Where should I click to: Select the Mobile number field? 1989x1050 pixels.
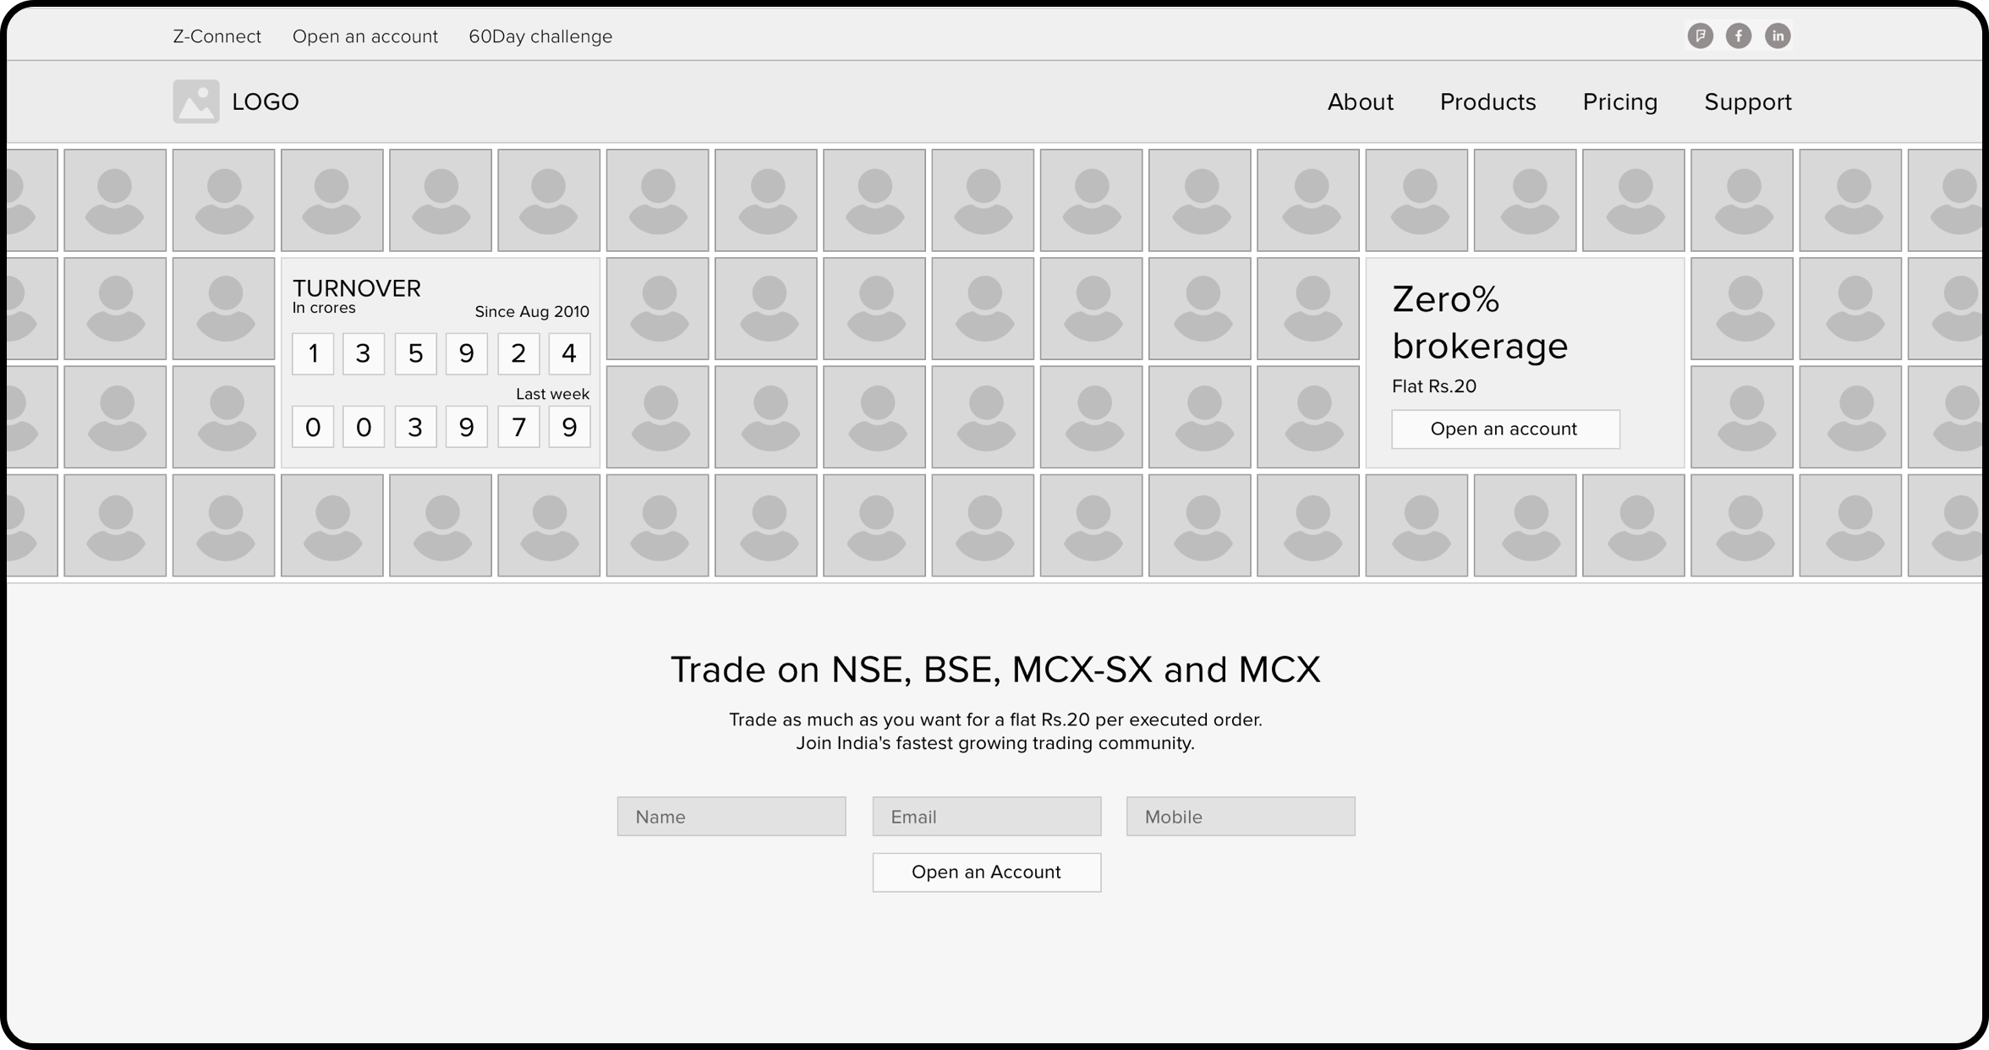coord(1240,816)
